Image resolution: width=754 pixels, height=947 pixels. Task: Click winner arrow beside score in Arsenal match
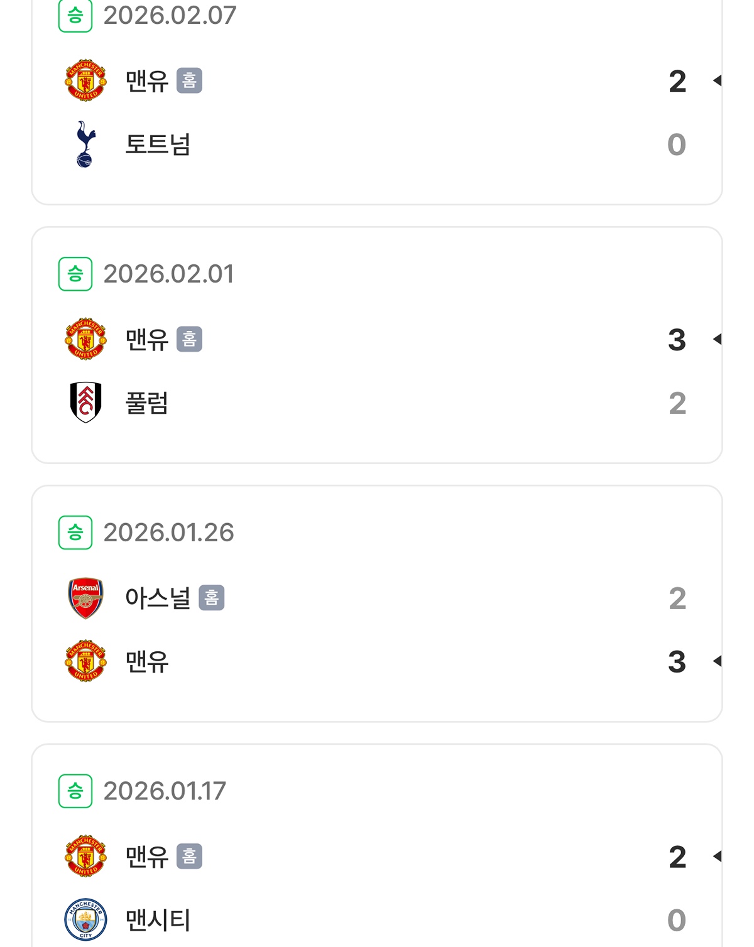click(x=717, y=661)
